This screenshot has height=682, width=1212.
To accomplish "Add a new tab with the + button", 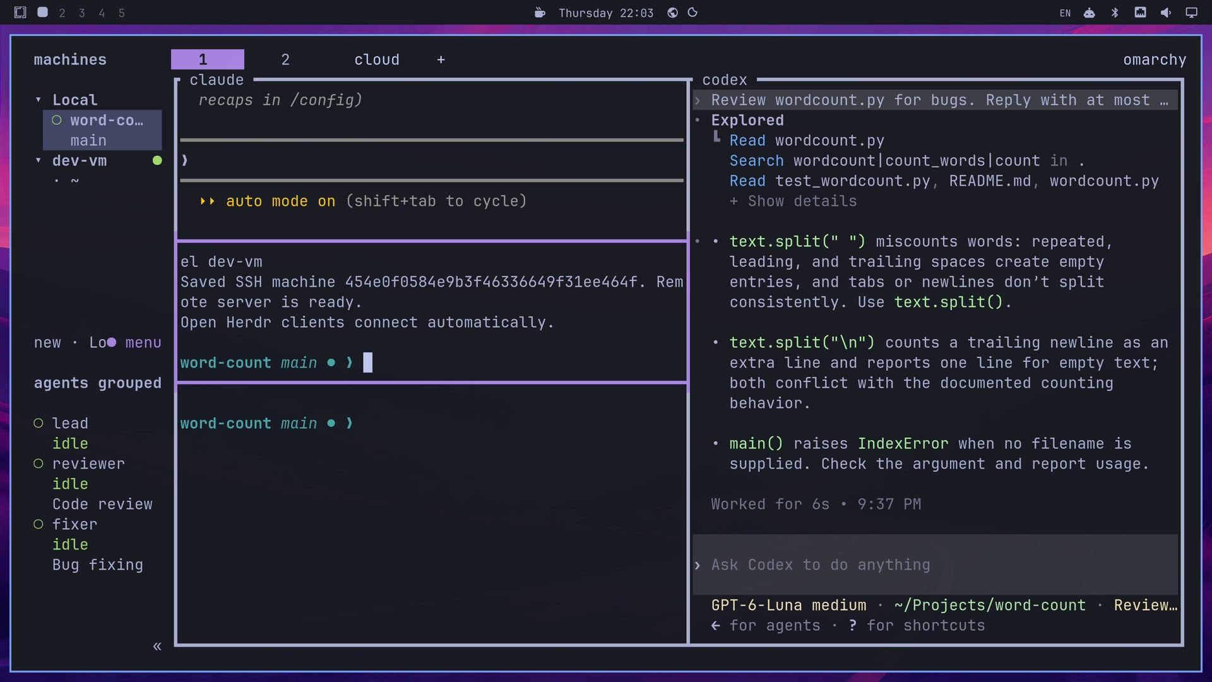I will (441, 59).
